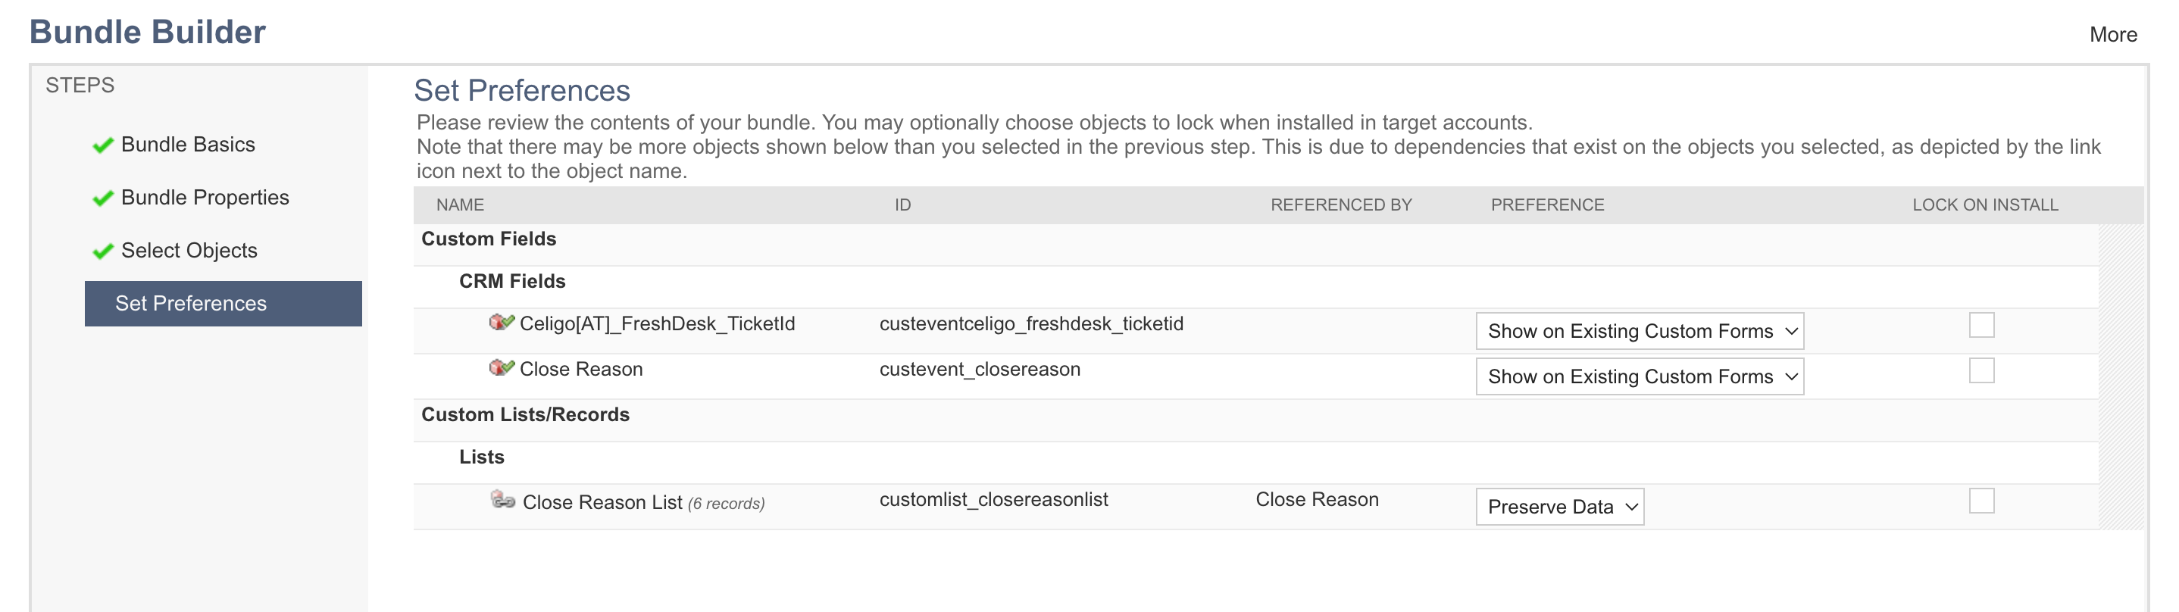Viewport: 2179px width, 612px height.
Task: Open the preference dropdown for Celigo[AT]_FreshDesk_TicketId
Action: point(1640,331)
